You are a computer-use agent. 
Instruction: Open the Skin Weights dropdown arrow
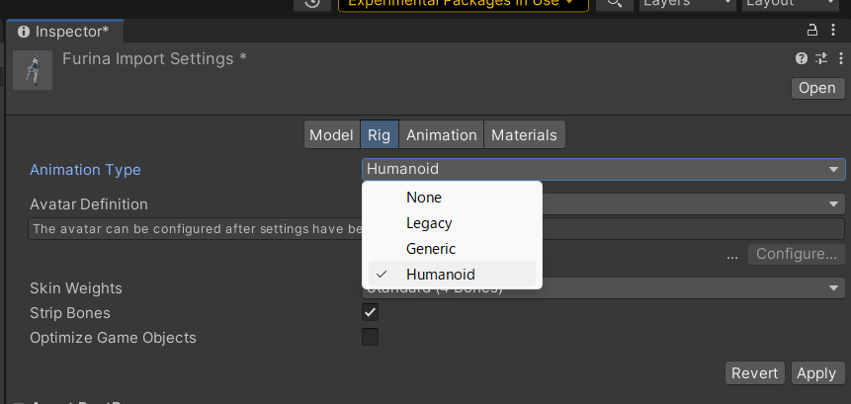coord(833,288)
